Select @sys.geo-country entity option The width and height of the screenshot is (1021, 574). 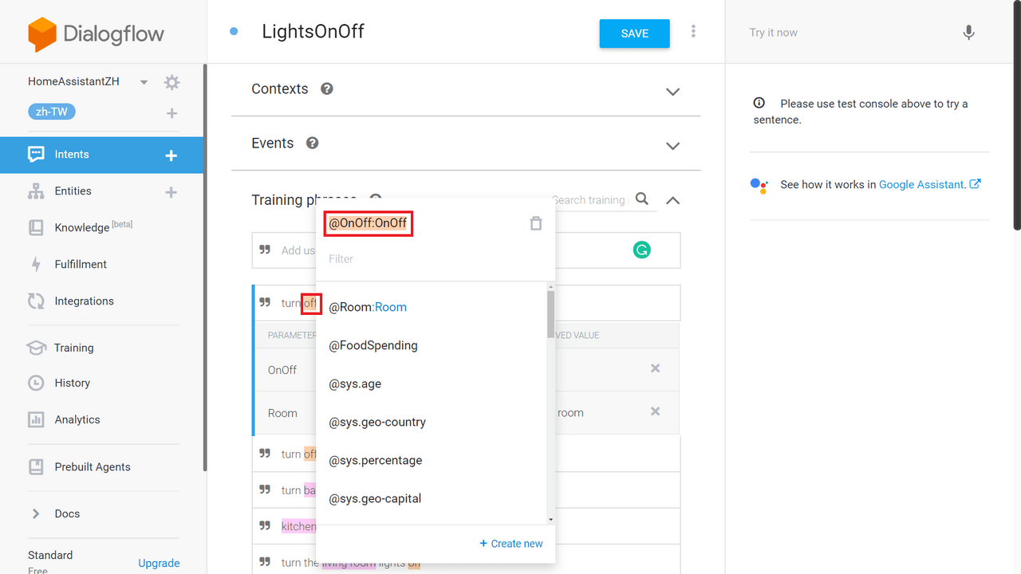[x=432, y=422]
